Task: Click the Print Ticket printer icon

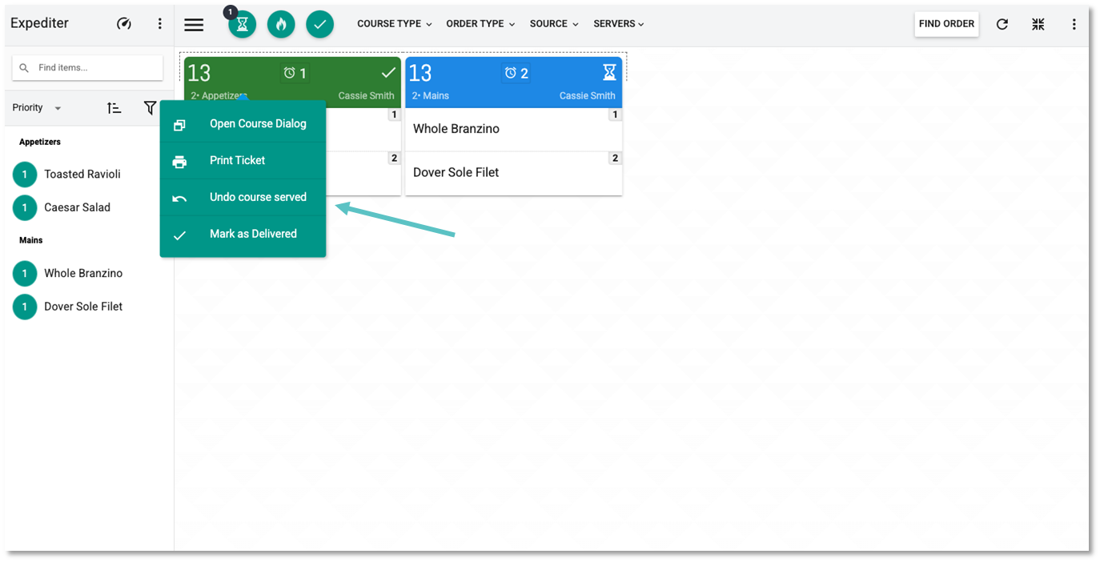Action: (179, 161)
